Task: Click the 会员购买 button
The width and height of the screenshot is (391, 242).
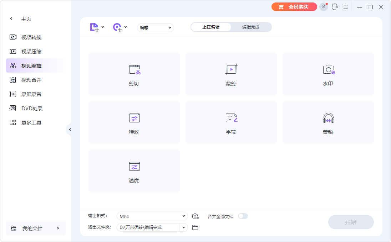Action: pos(294,7)
